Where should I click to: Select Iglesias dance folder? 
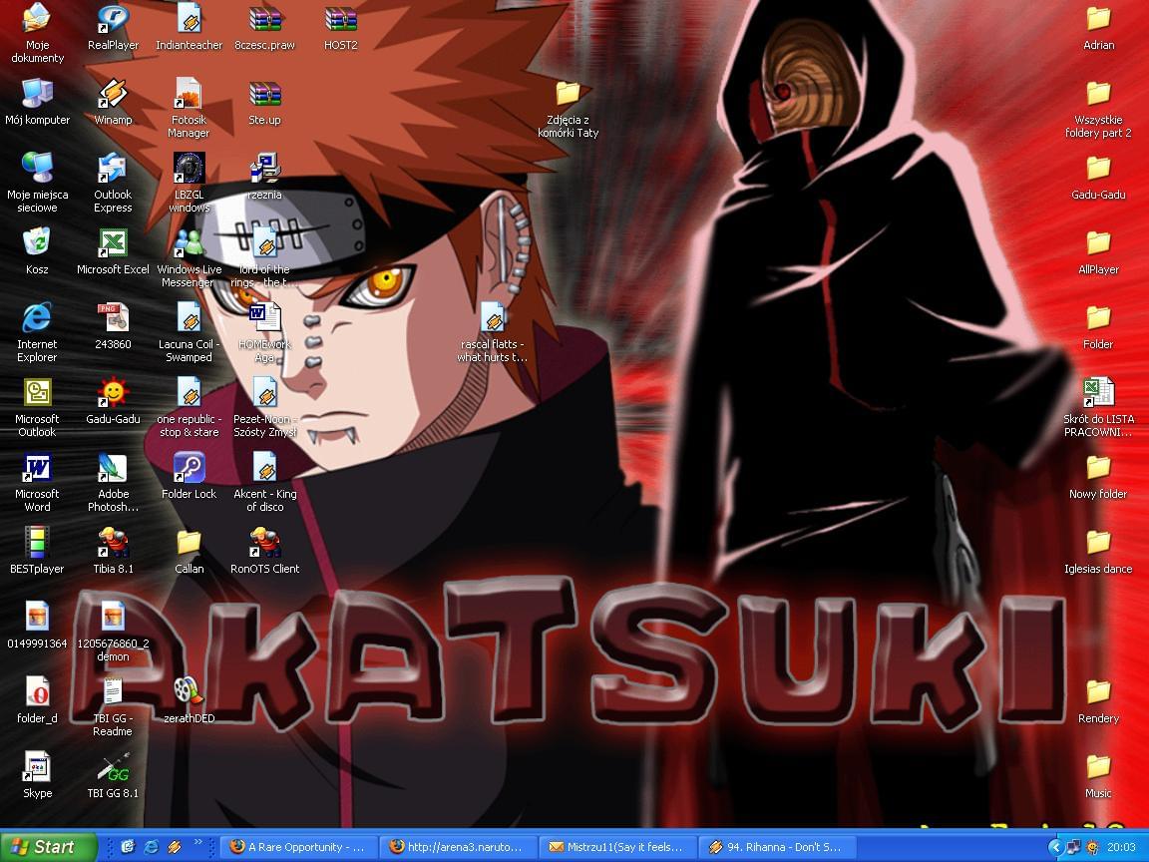point(1098,542)
